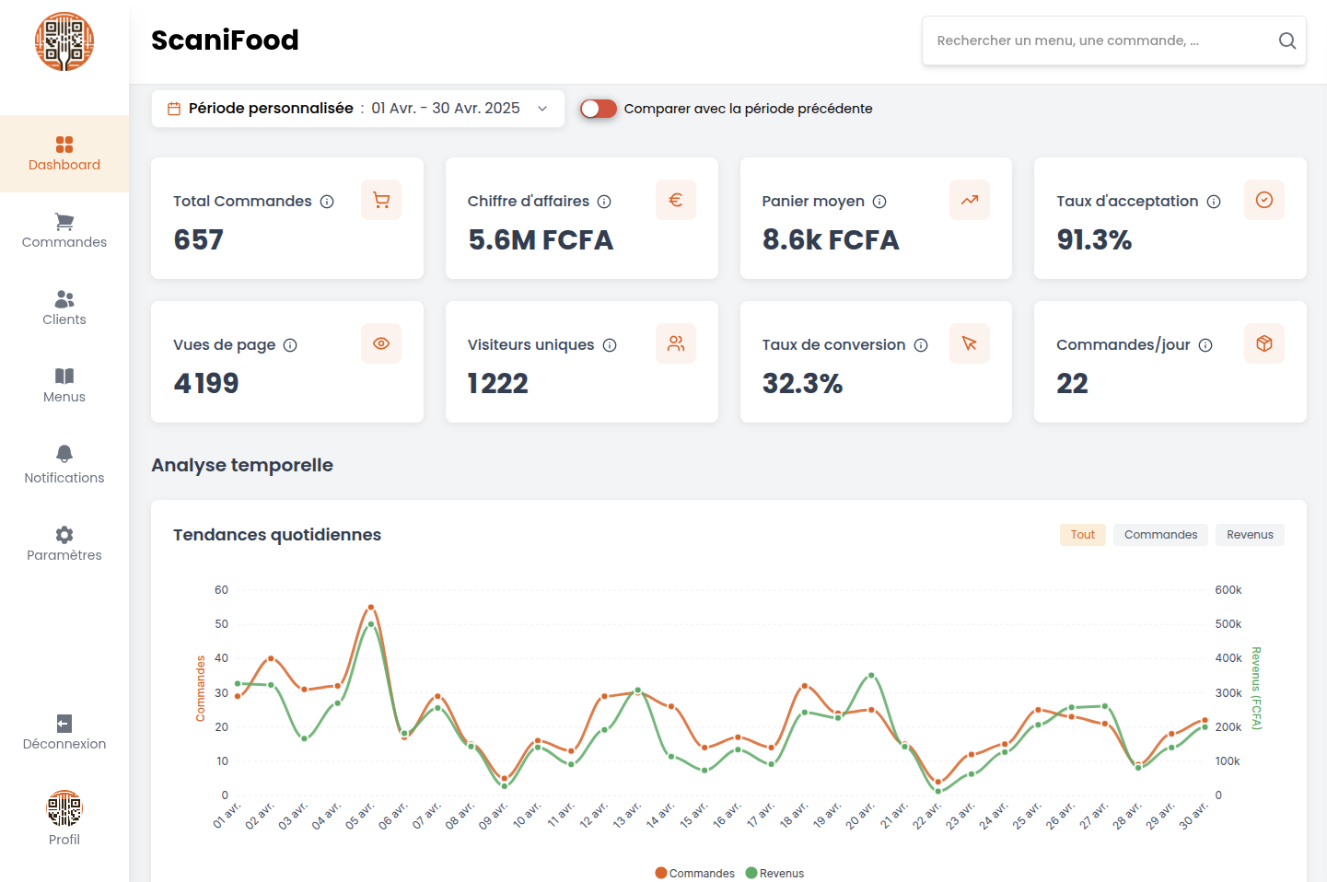Switch chart filter to Commandes

pos(1160,534)
